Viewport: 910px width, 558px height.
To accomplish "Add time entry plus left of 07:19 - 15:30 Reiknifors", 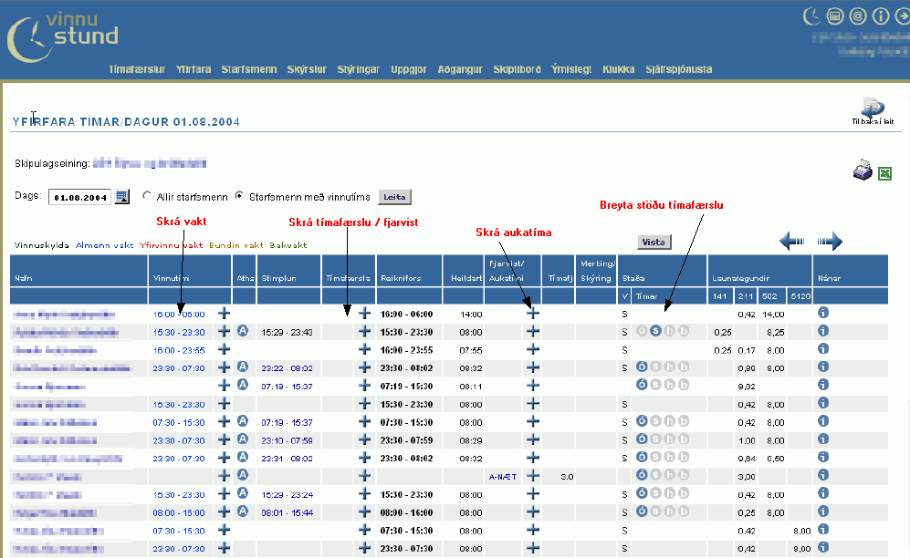I will point(364,386).
